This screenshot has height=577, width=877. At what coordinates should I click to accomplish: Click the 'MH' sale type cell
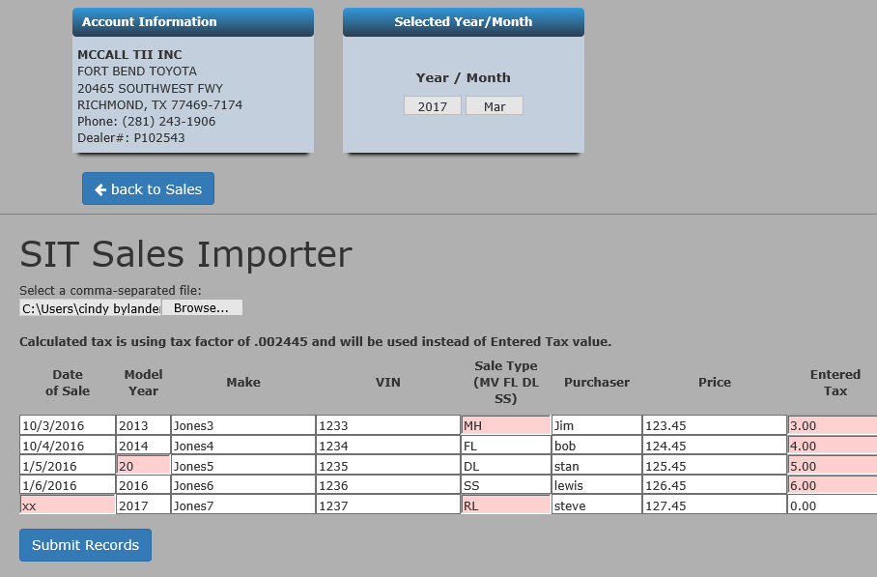click(x=505, y=426)
